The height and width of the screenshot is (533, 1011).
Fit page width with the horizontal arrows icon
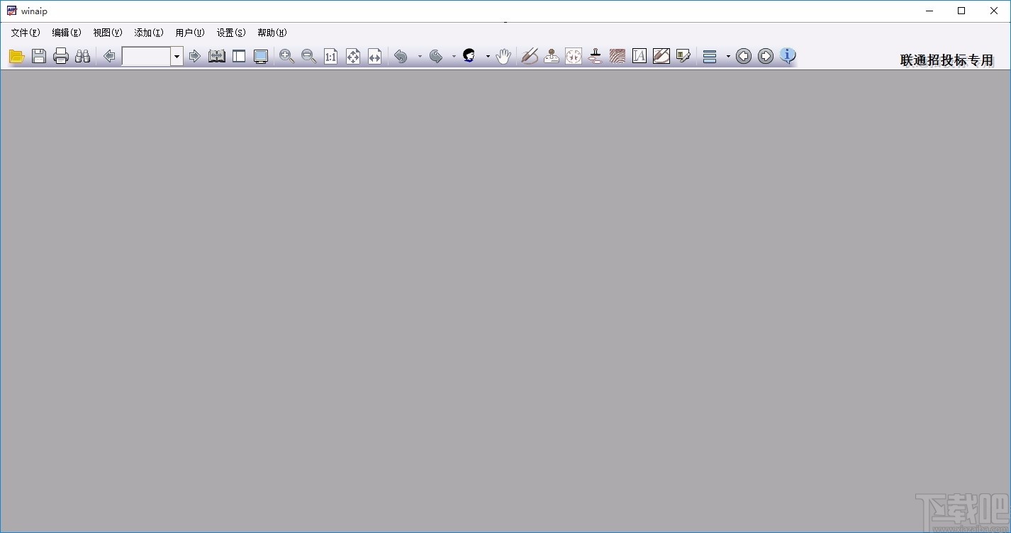(x=375, y=56)
